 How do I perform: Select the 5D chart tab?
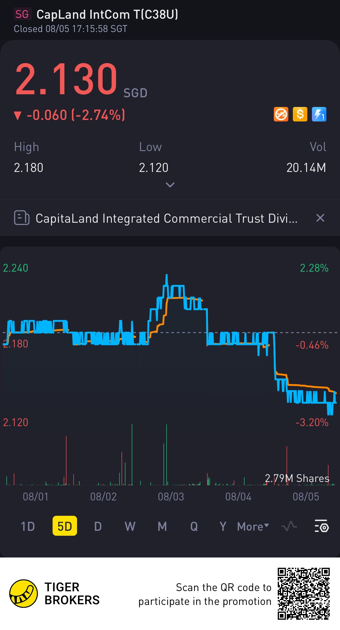click(65, 526)
